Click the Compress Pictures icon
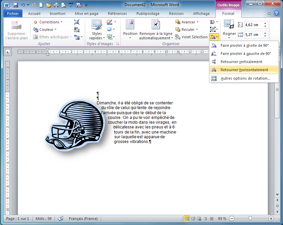This screenshot has height=225, width=283. point(77,22)
